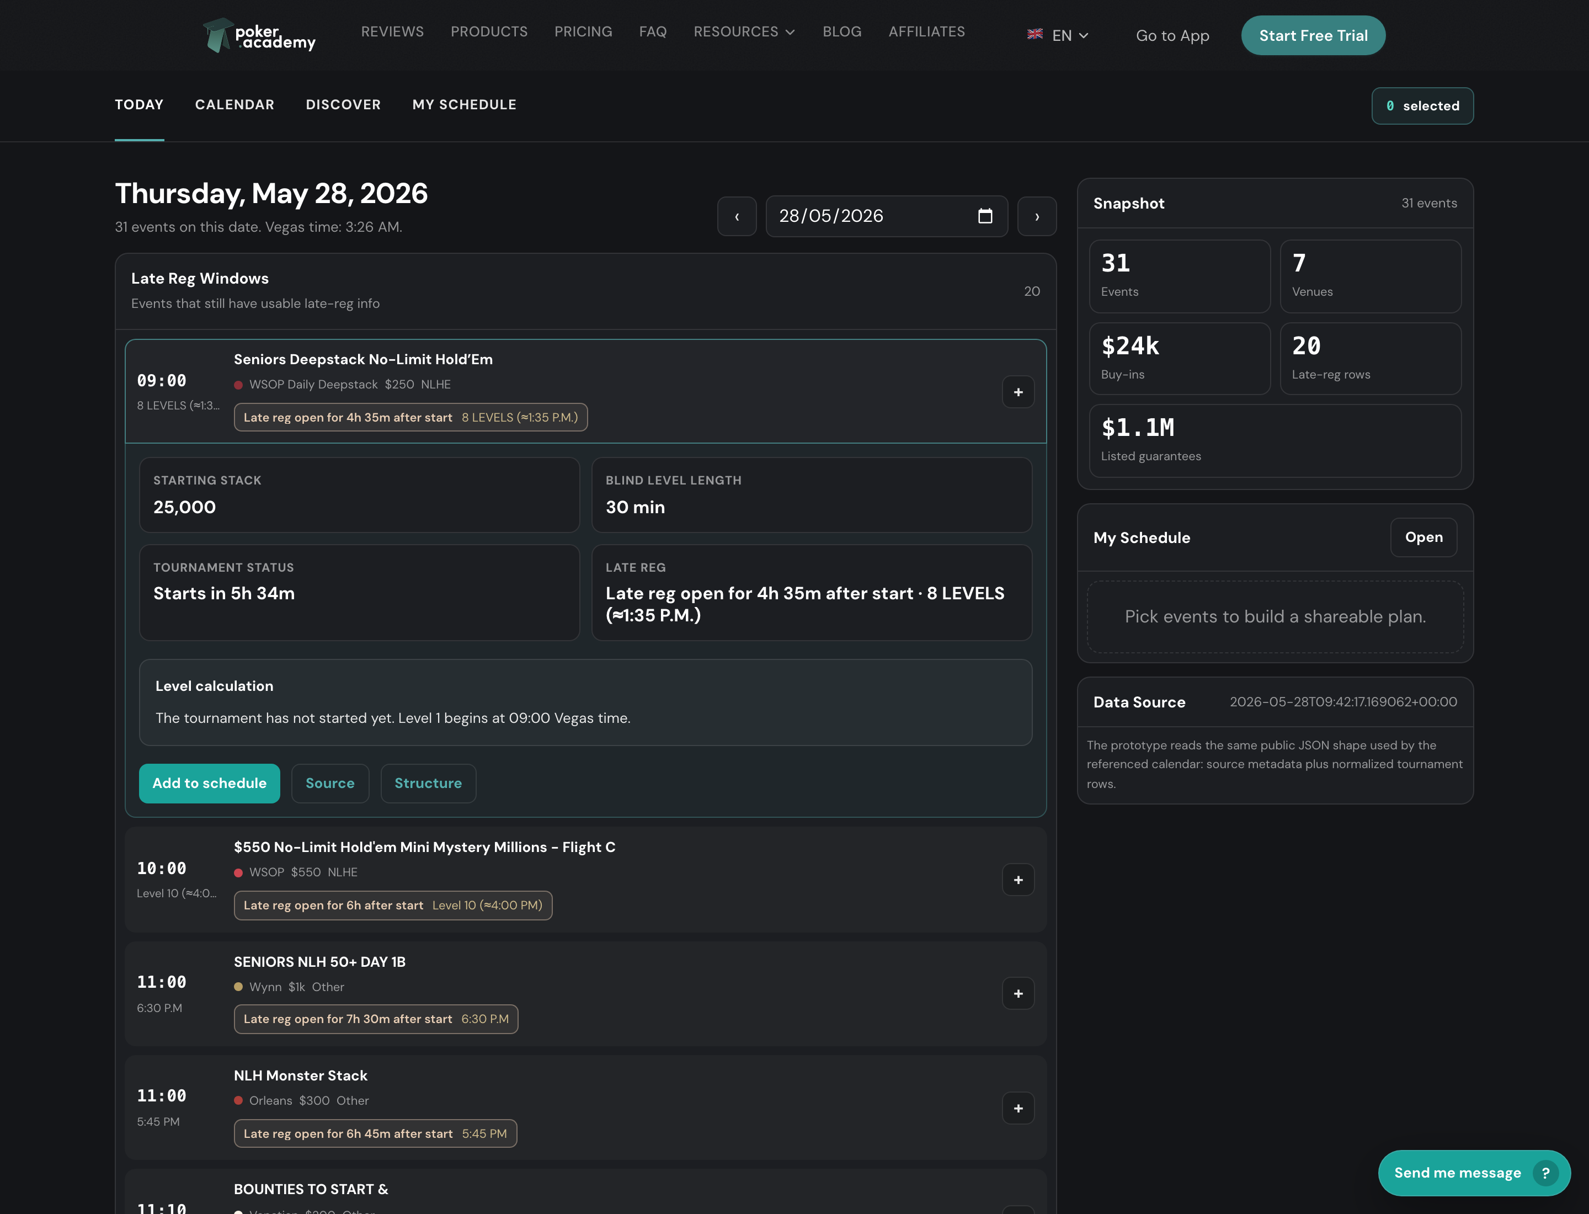Click the Starting Stack 25,000 card
1589x1214 pixels.
359,495
